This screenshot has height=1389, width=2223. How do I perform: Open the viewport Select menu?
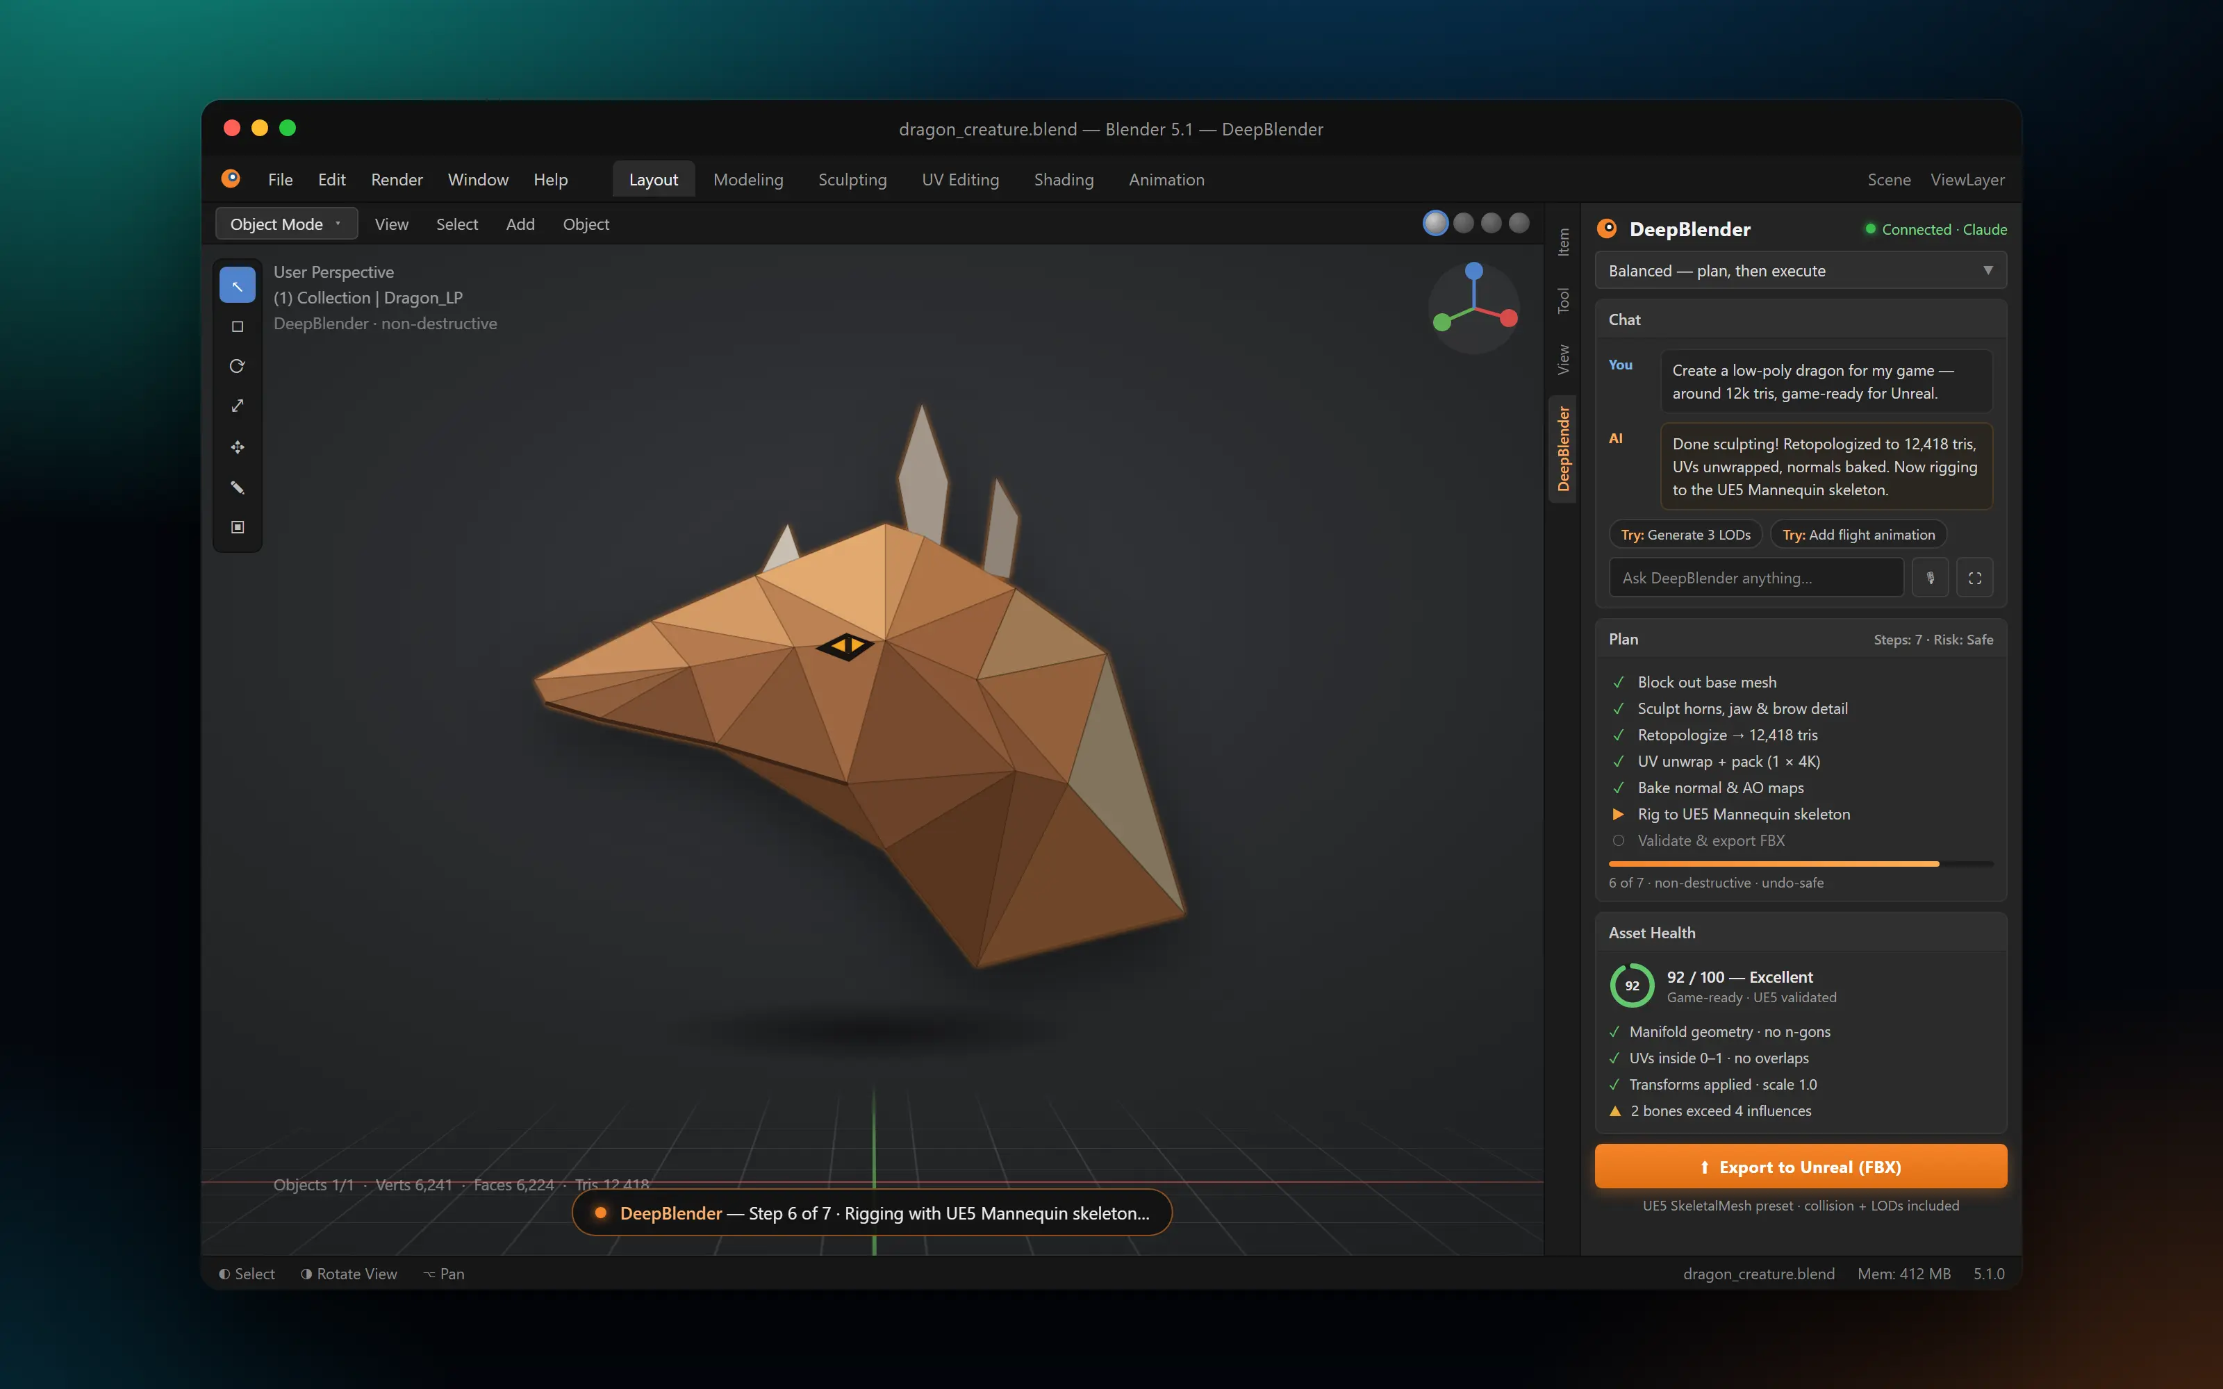[x=456, y=224]
